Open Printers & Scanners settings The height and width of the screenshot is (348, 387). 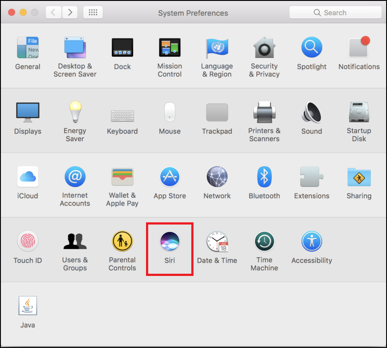(264, 112)
